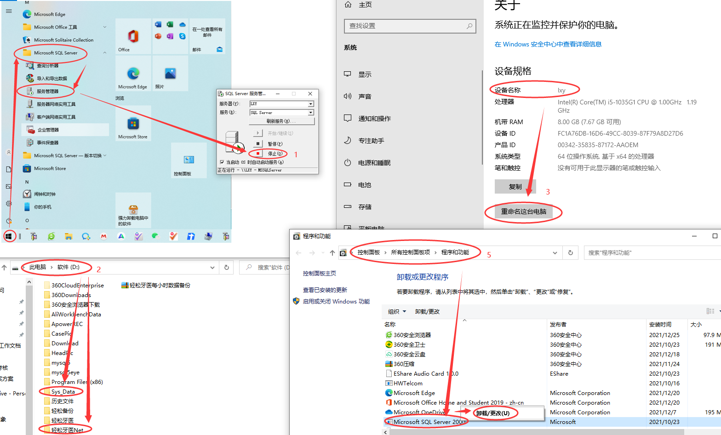The height and width of the screenshot is (435, 721).
Task: Open WeChat from the taskbar
Action: (x=155, y=236)
